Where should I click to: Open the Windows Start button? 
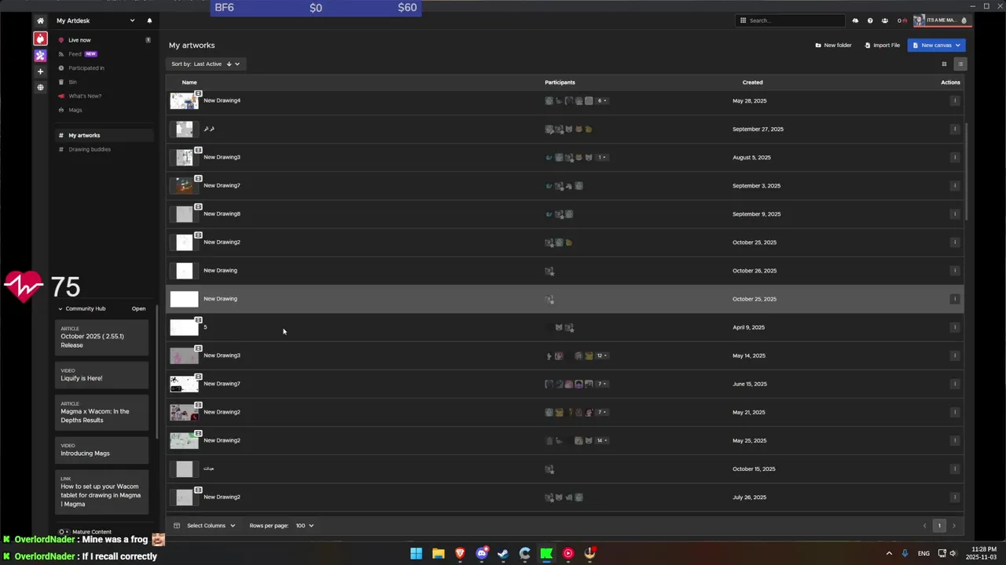(416, 553)
